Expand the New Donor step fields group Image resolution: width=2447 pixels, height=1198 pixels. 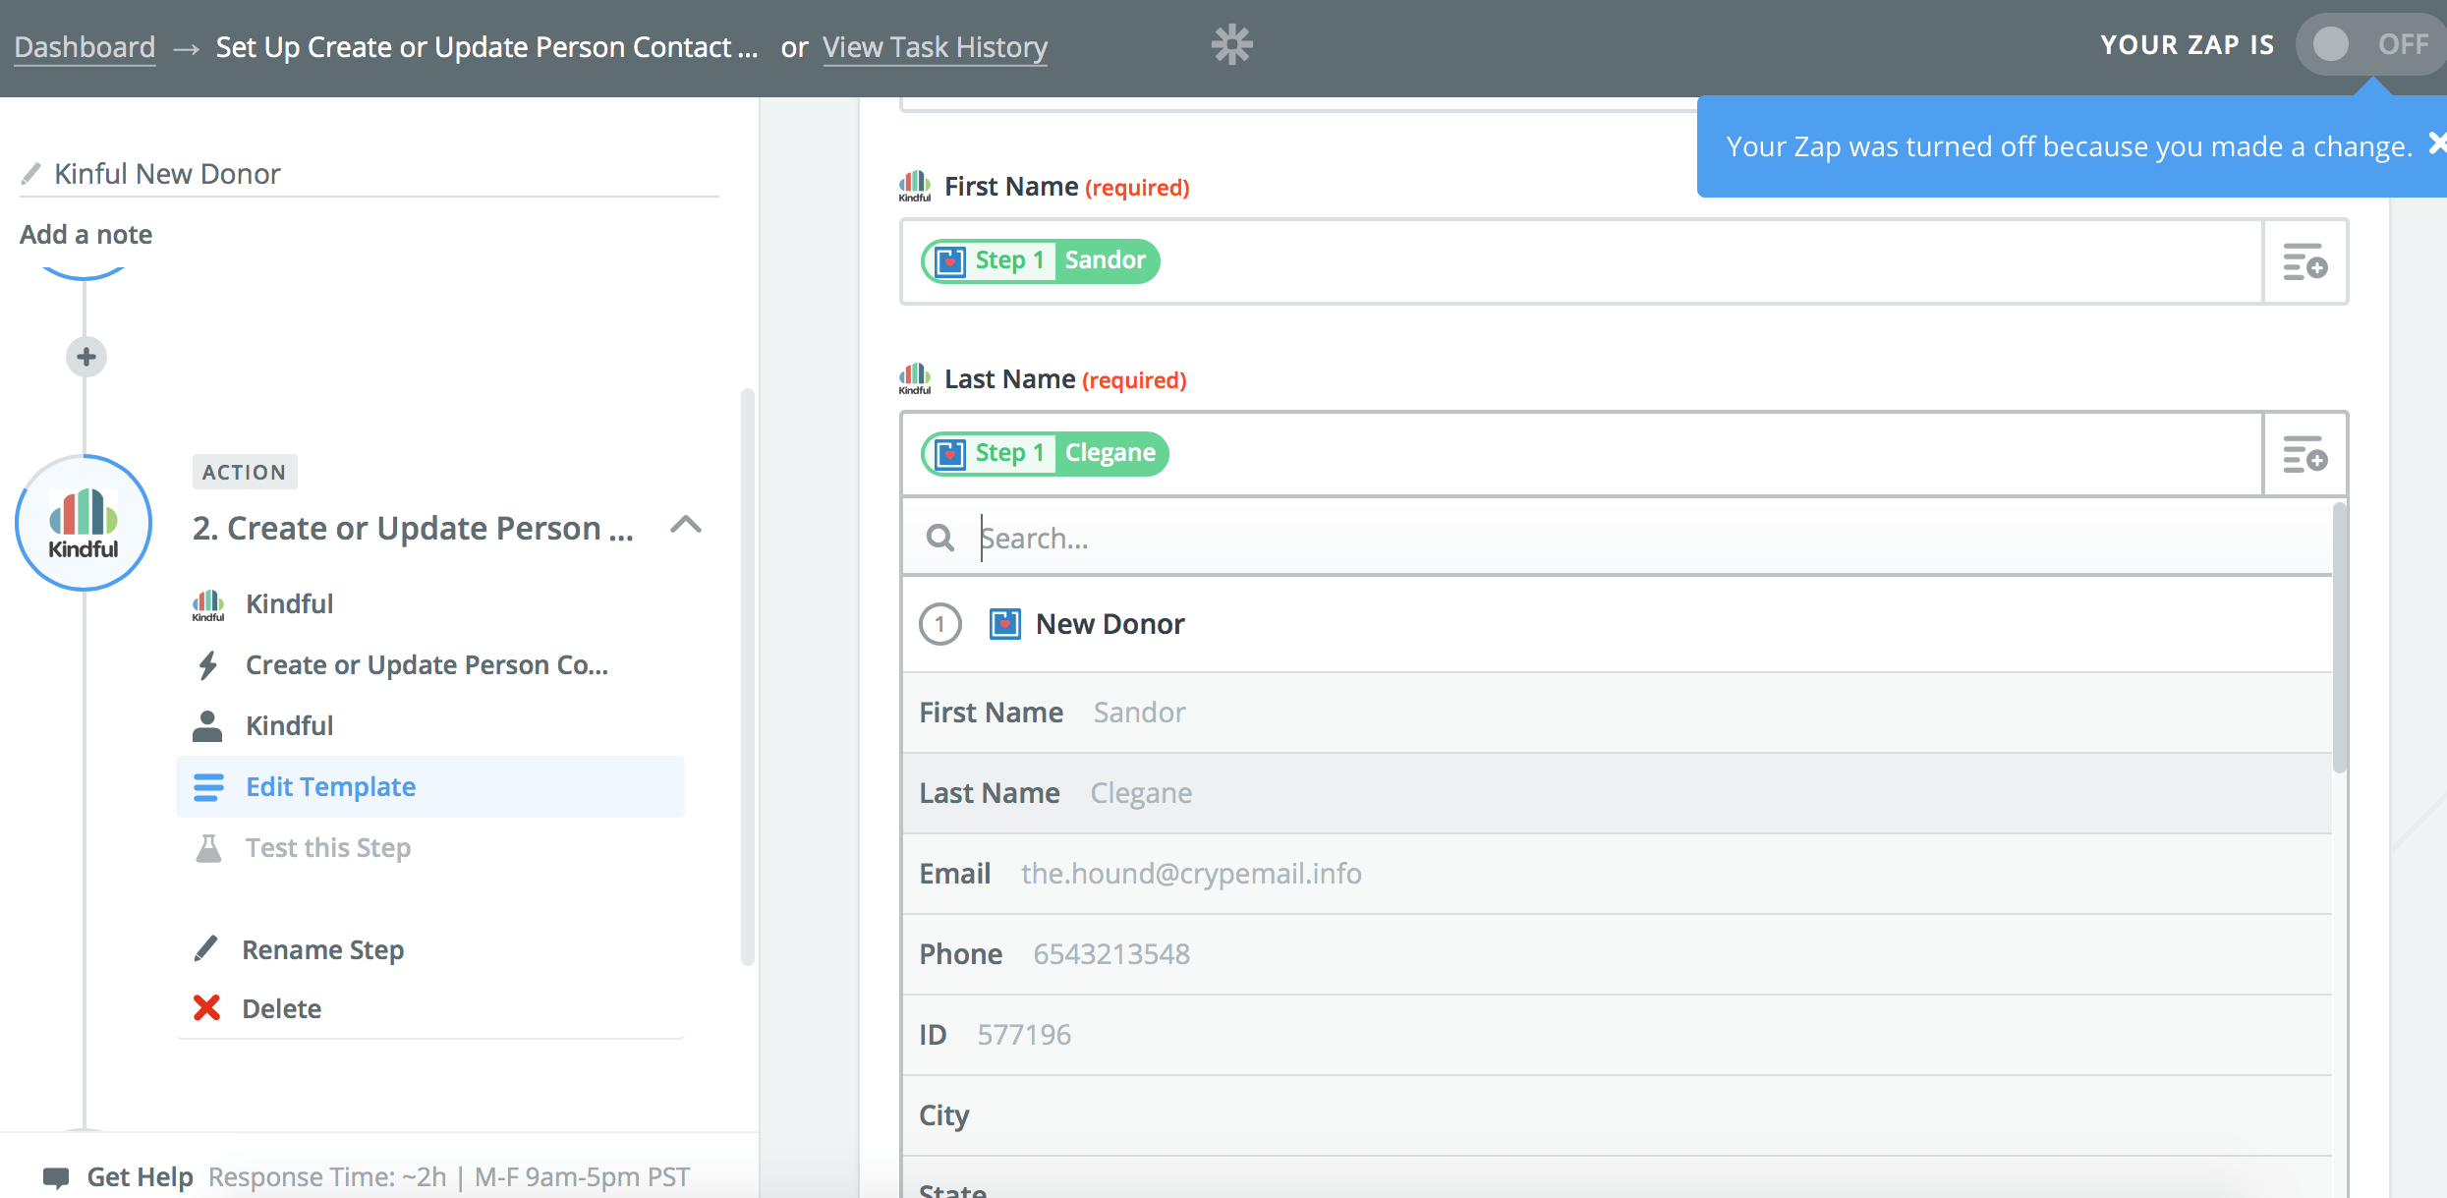[x=1110, y=624]
